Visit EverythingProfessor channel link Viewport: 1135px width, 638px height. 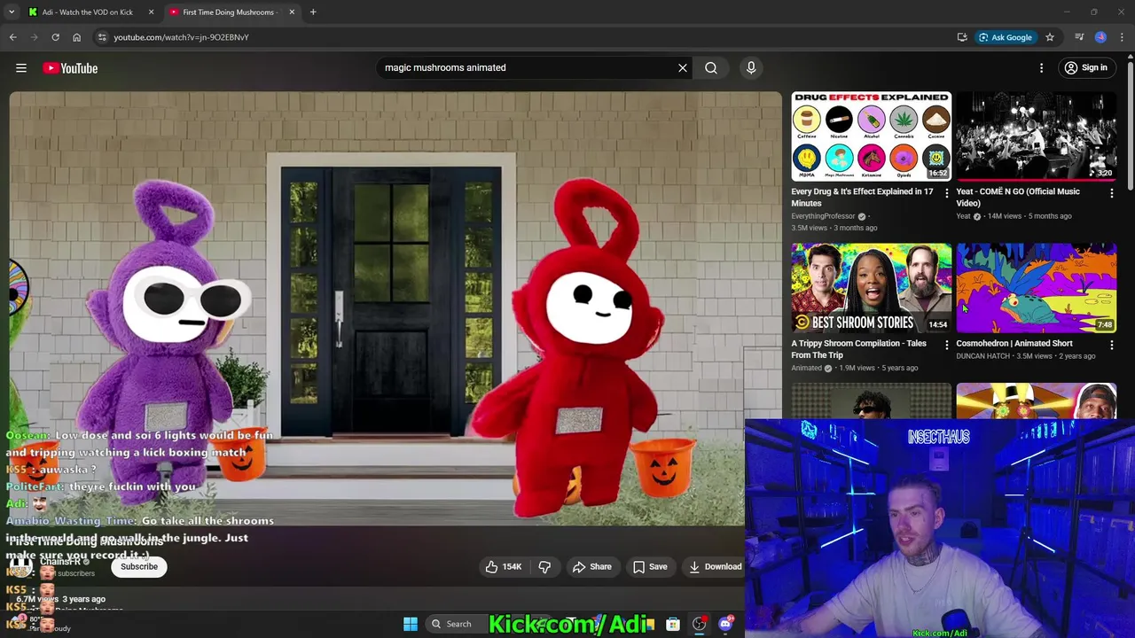pos(823,216)
